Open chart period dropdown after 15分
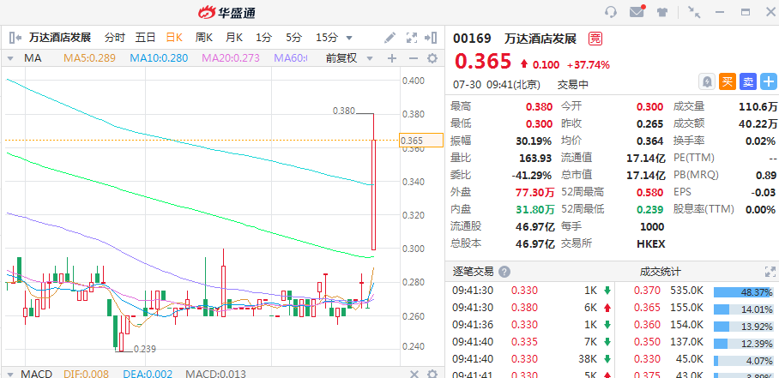779x378 pixels. coord(349,38)
